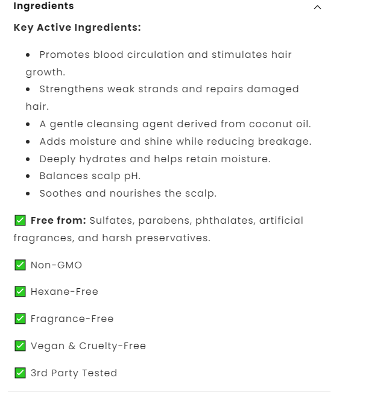Click the bold 'Free from:' label
The image size is (392, 398).
click(x=58, y=221)
